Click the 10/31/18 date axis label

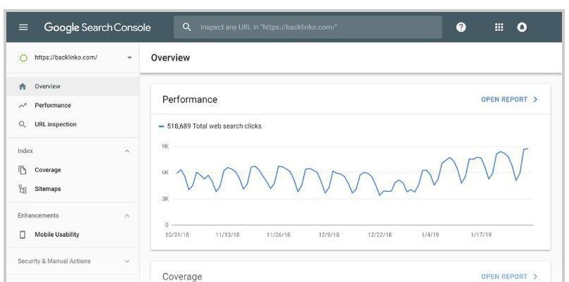[x=177, y=235]
